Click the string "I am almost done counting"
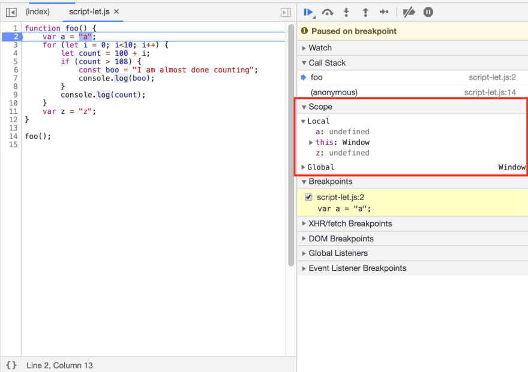The image size is (528, 372). click(x=193, y=70)
